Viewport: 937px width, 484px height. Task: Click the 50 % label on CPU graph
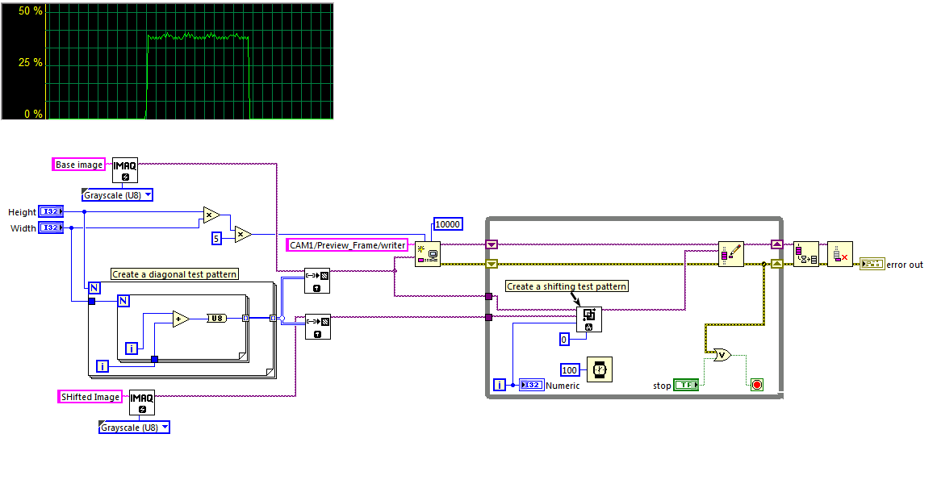31,10
